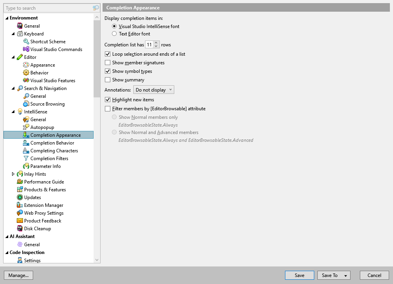Screen dimensions: 393x284
Task: Click the Editor pencil icon
Action: click(x=20, y=57)
